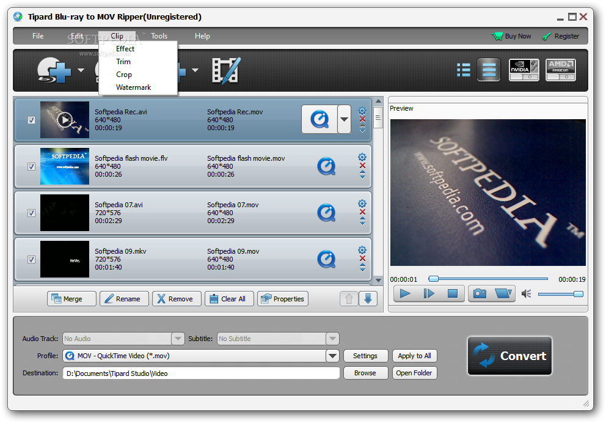Click the Remove button

coord(177,299)
